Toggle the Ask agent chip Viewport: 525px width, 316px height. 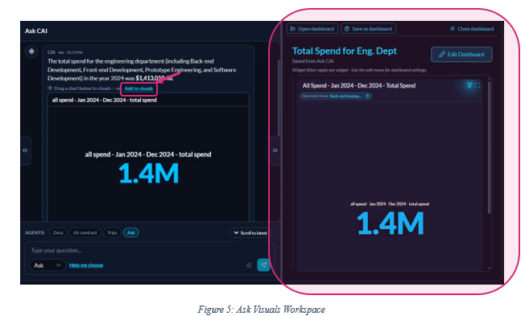pyautogui.click(x=131, y=232)
